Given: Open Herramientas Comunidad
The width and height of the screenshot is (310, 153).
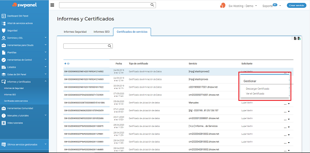Looking at the screenshot, I should point(20,108).
